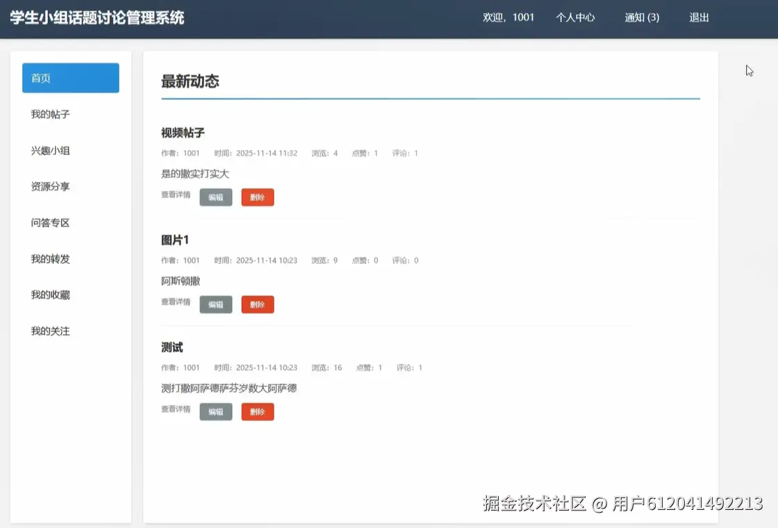The height and width of the screenshot is (528, 778).
Task: View 我的收藏 favorites list
Action: (49, 295)
